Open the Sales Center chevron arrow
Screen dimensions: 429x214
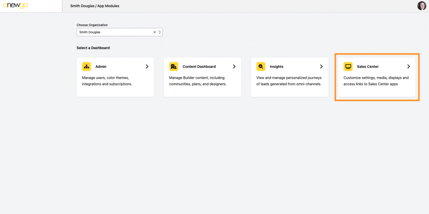click(x=408, y=66)
